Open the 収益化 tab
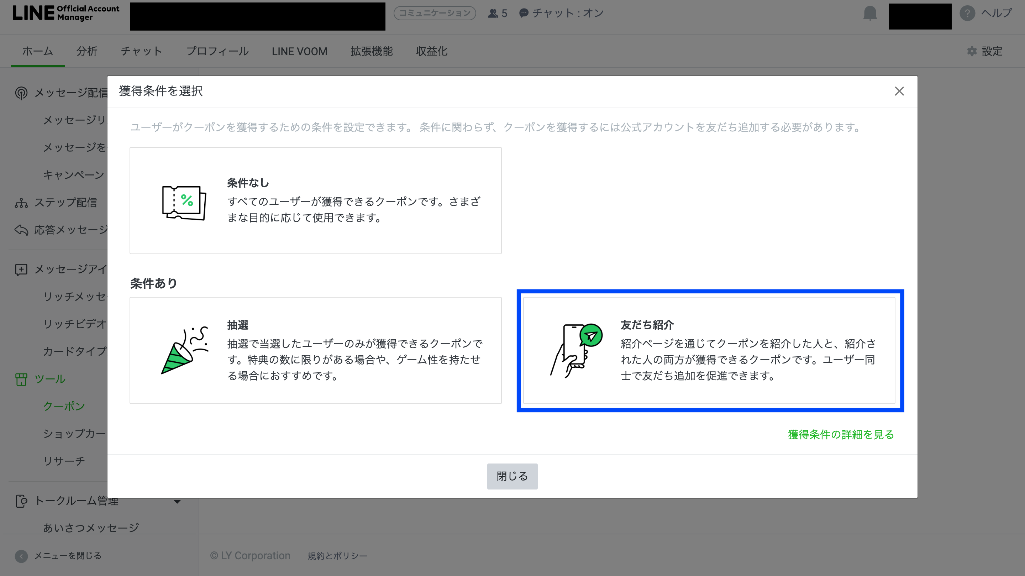The width and height of the screenshot is (1025, 576). (431, 51)
